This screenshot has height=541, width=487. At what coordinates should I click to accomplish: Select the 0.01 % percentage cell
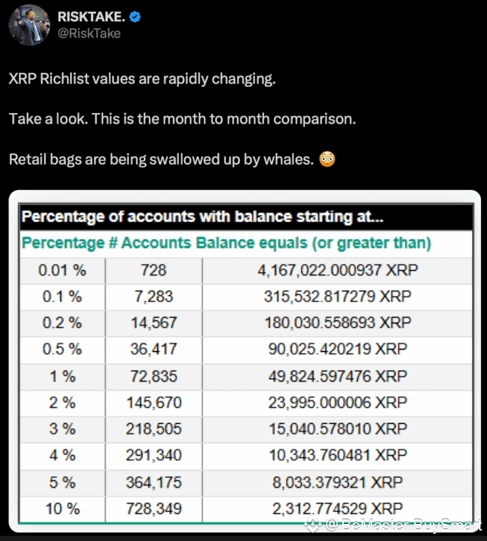click(62, 271)
